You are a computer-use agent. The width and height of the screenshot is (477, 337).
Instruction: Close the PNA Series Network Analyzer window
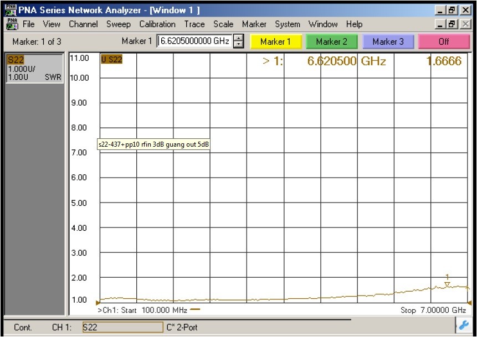[x=465, y=10]
